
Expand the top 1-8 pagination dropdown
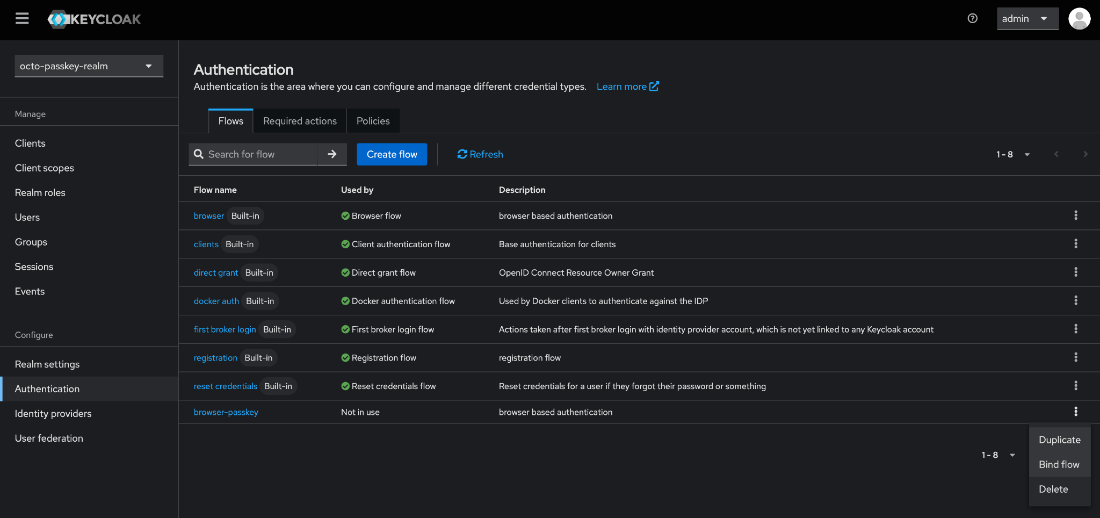(x=1013, y=155)
